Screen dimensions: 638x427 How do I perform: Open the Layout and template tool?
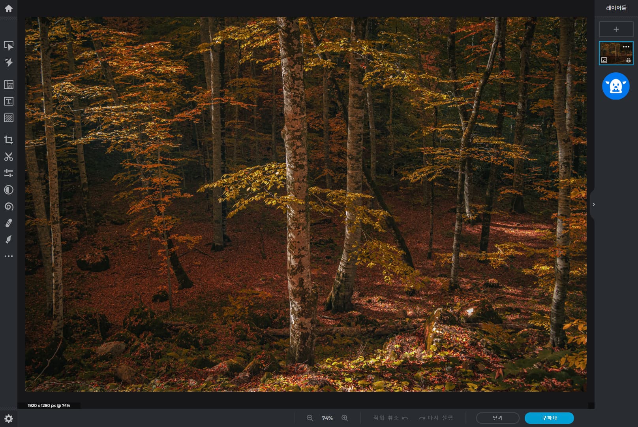coord(9,85)
